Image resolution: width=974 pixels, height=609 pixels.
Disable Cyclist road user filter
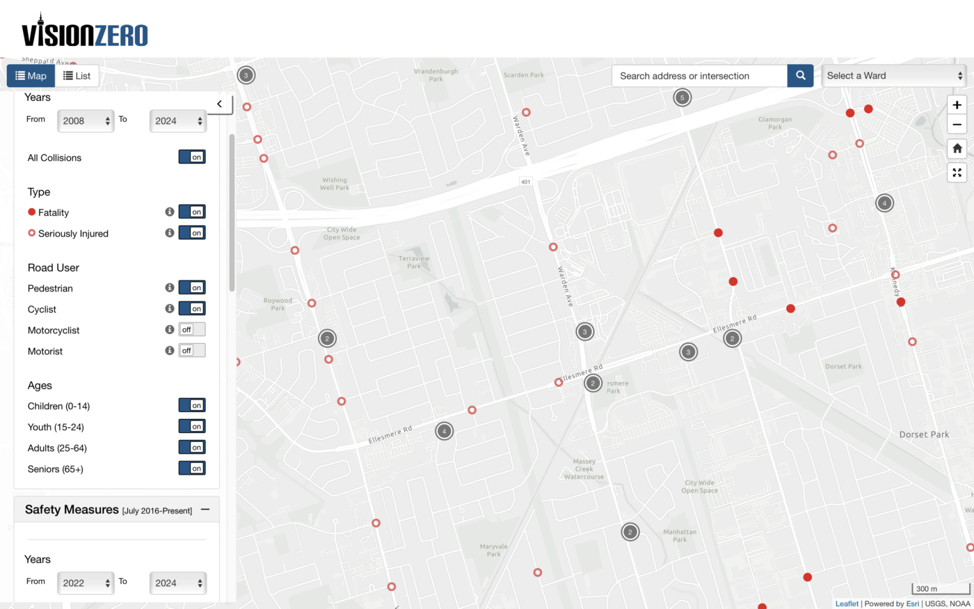pyautogui.click(x=192, y=308)
